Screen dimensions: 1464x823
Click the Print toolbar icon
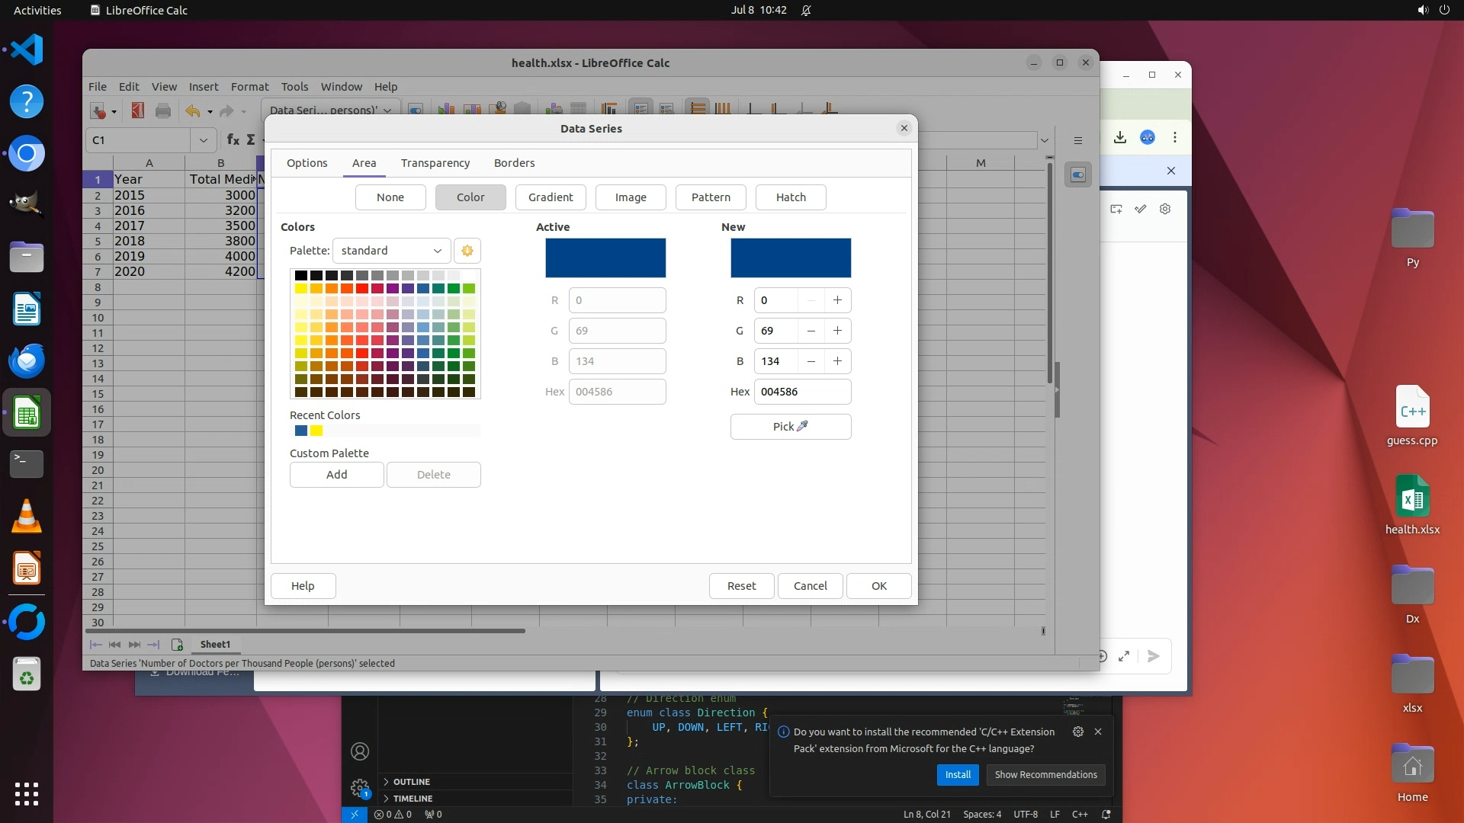163,110
